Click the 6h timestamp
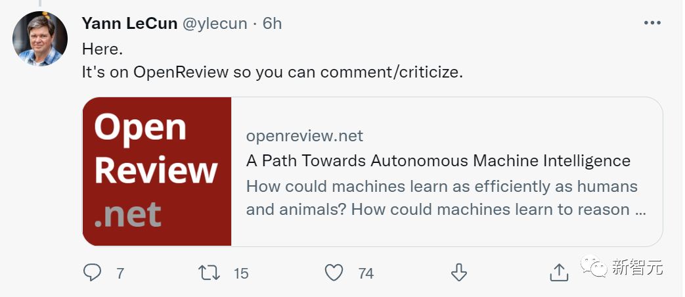This screenshot has width=685, height=297. (272, 24)
